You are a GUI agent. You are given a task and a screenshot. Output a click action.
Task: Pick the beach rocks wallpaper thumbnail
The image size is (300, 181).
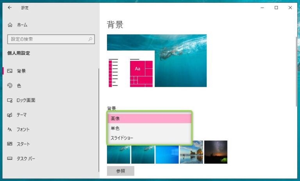(x=191, y=152)
